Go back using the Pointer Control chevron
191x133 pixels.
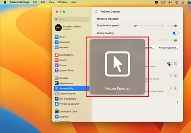pyautogui.click(x=96, y=12)
